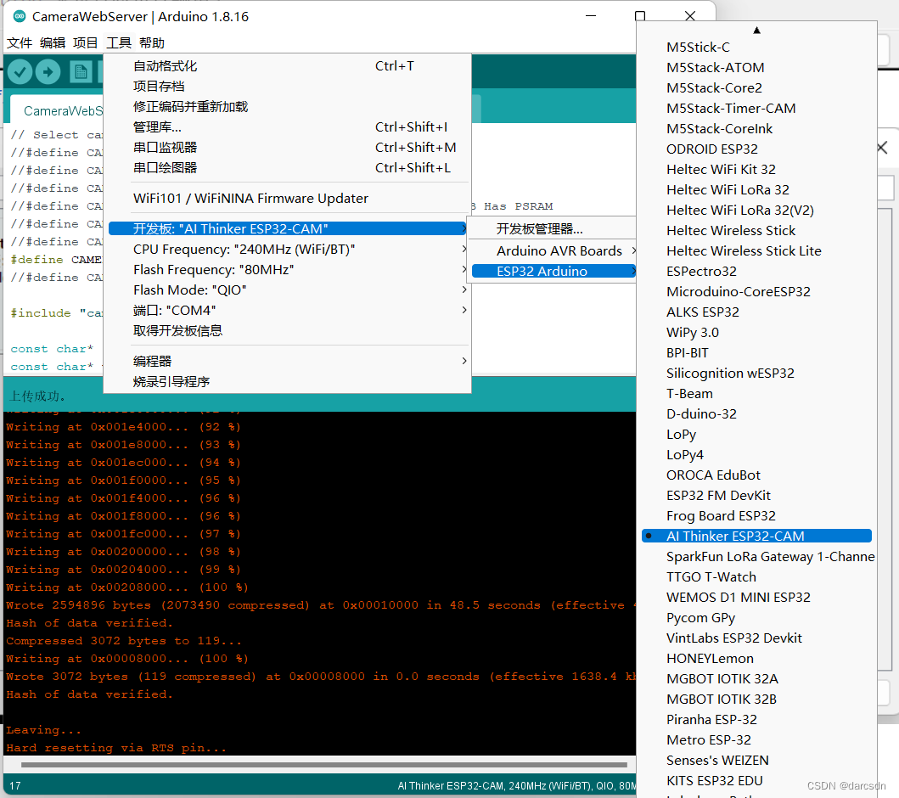Select the AI Thinker ESP32-CAM board

pyautogui.click(x=757, y=536)
